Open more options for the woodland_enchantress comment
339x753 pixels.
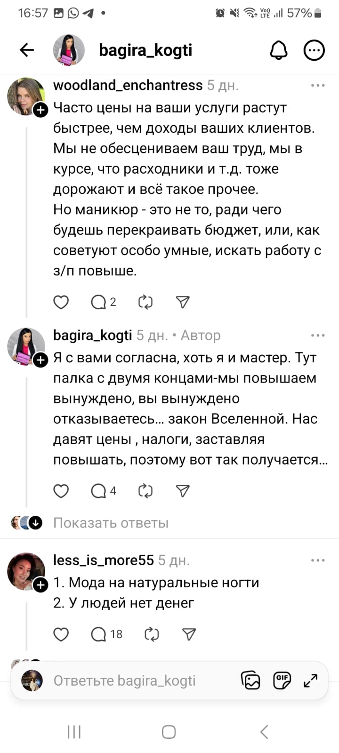coord(318,85)
